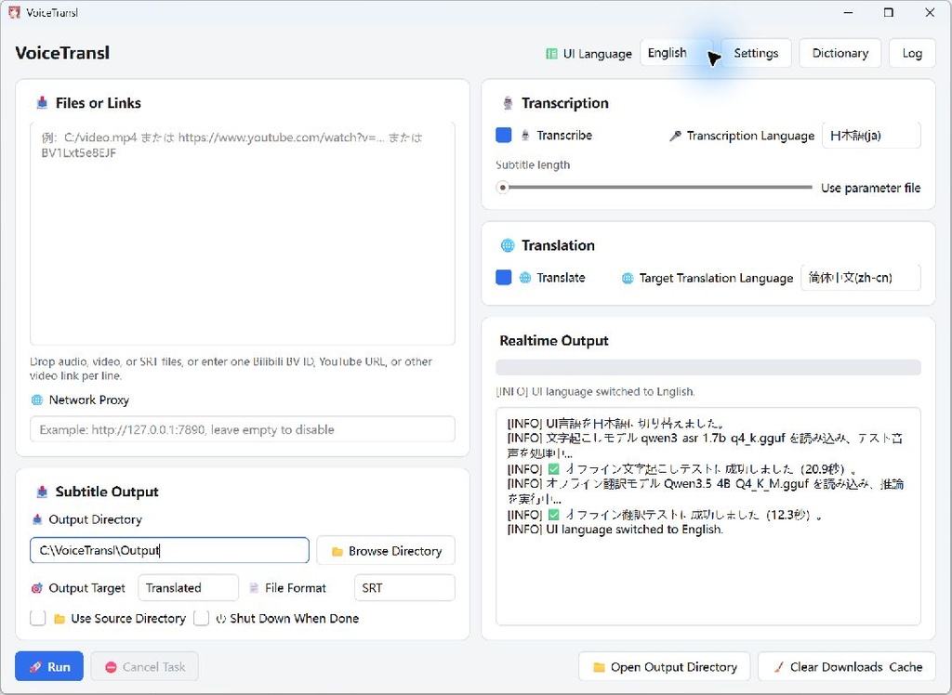
Task: Click the Network Proxy globe icon
Action: pos(37,400)
